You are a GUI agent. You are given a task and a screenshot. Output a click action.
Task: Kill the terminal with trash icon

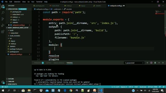click(155, 63)
